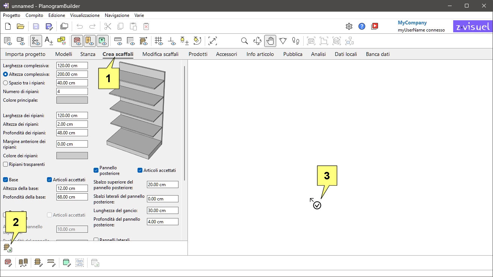Click the Altezza della base input field
This screenshot has width=493, height=277.
click(x=72, y=188)
